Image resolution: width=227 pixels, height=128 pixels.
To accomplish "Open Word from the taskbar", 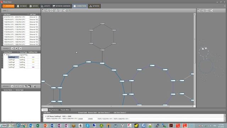I will coord(52,126).
